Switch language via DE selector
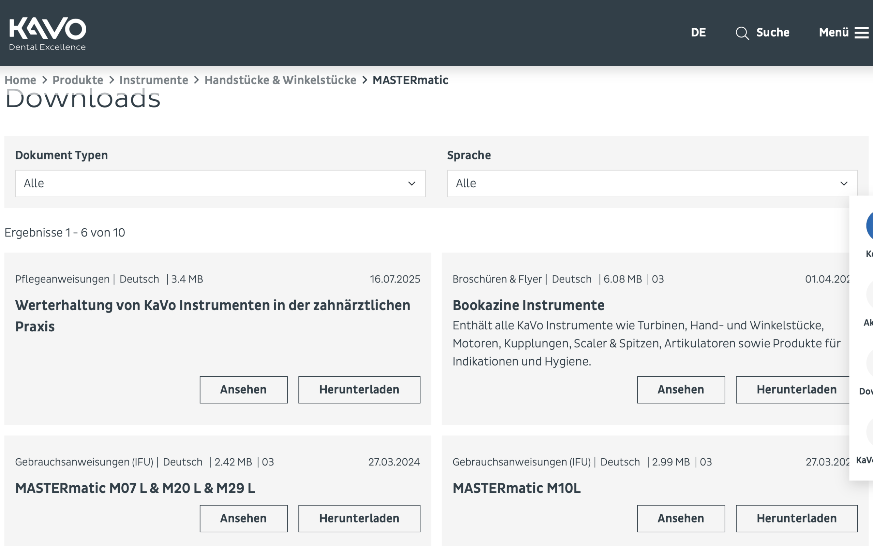 click(698, 32)
